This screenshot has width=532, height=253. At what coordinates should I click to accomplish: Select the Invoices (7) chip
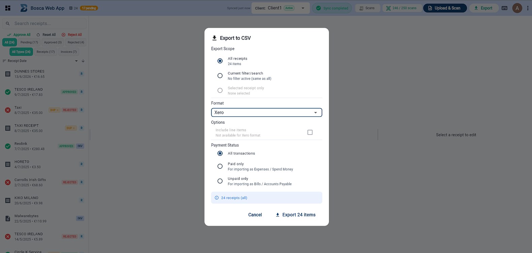[69, 52]
